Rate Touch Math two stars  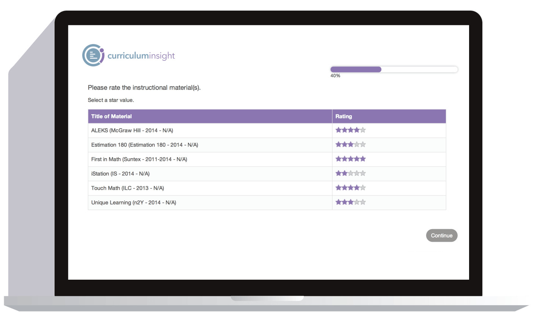pyautogui.click(x=345, y=188)
